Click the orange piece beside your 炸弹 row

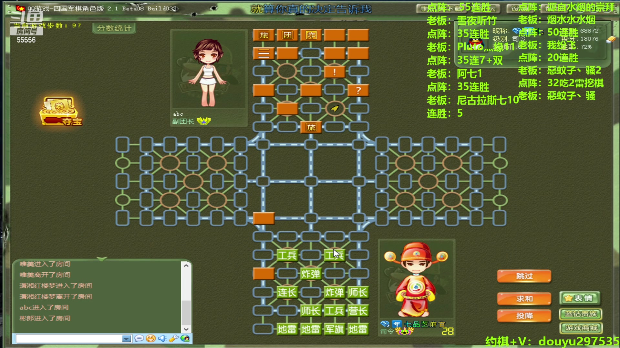[x=263, y=274]
